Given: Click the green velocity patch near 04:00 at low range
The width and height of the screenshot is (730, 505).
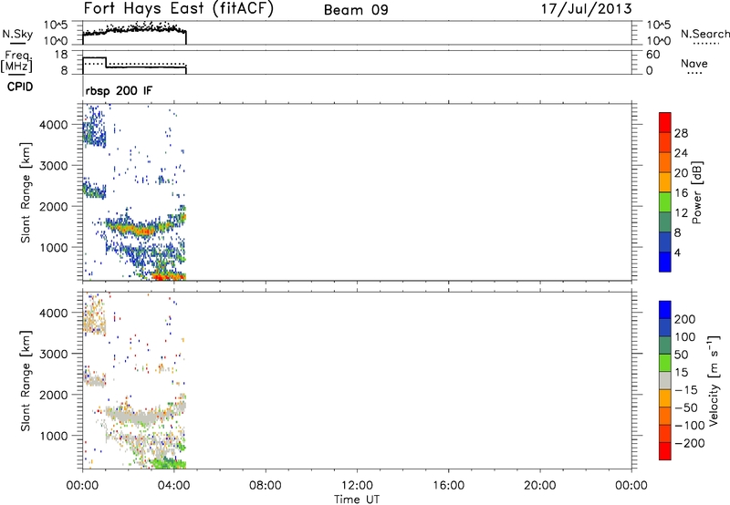Looking at the screenshot, I should (x=168, y=464).
